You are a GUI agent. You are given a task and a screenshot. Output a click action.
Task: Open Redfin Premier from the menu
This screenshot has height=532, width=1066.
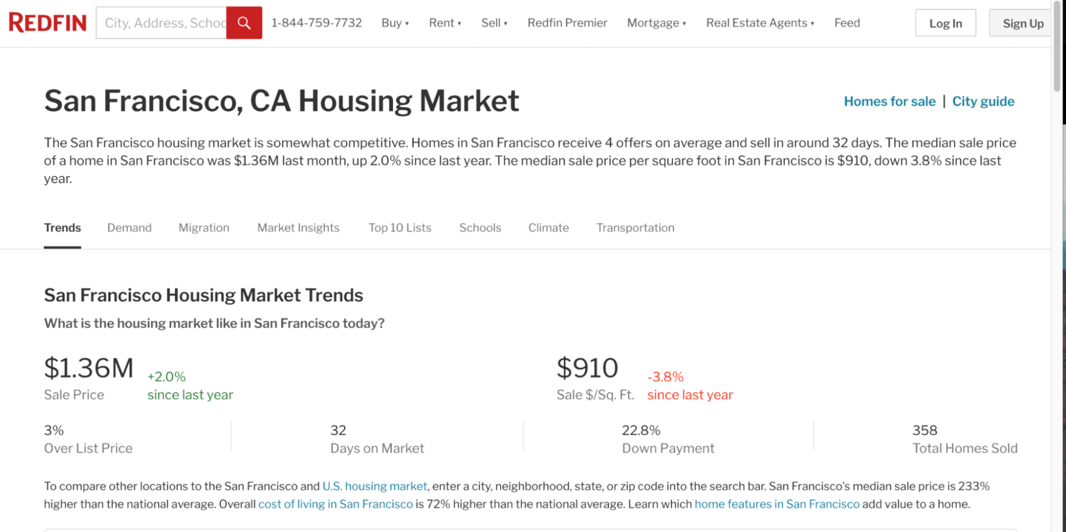(x=567, y=23)
